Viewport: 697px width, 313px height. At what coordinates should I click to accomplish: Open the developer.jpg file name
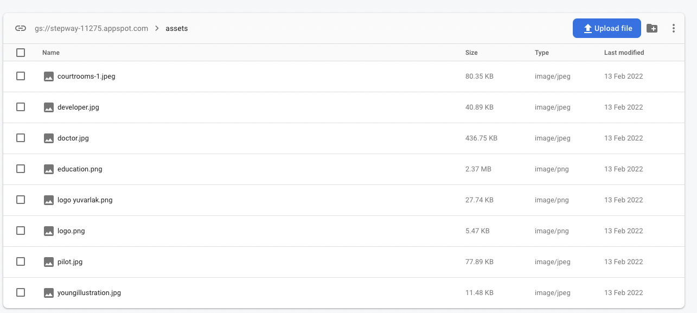78,107
